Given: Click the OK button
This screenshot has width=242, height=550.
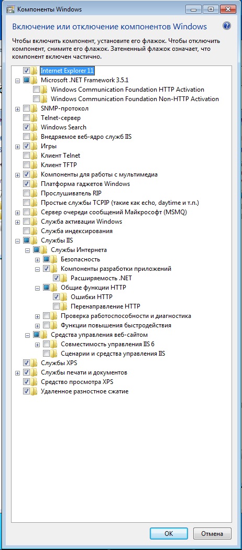Looking at the screenshot, I should [169, 533].
